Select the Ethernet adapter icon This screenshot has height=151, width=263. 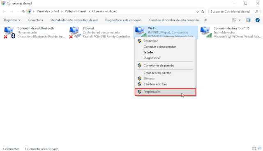click(75, 33)
